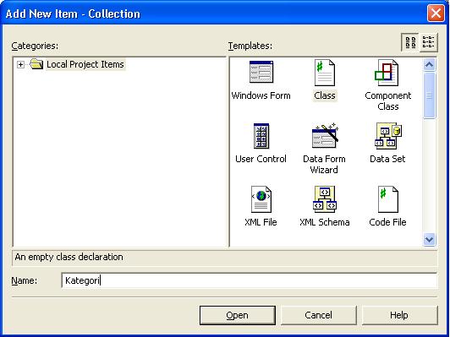This screenshot has width=450, height=337.
Task: Click the Open button
Action: [238, 315]
